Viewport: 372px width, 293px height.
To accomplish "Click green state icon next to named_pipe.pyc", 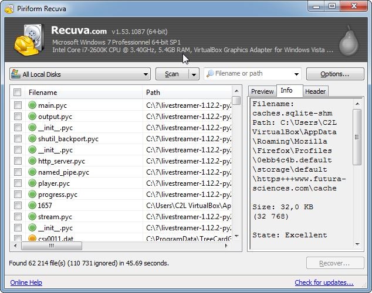I will (x=32, y=172).
